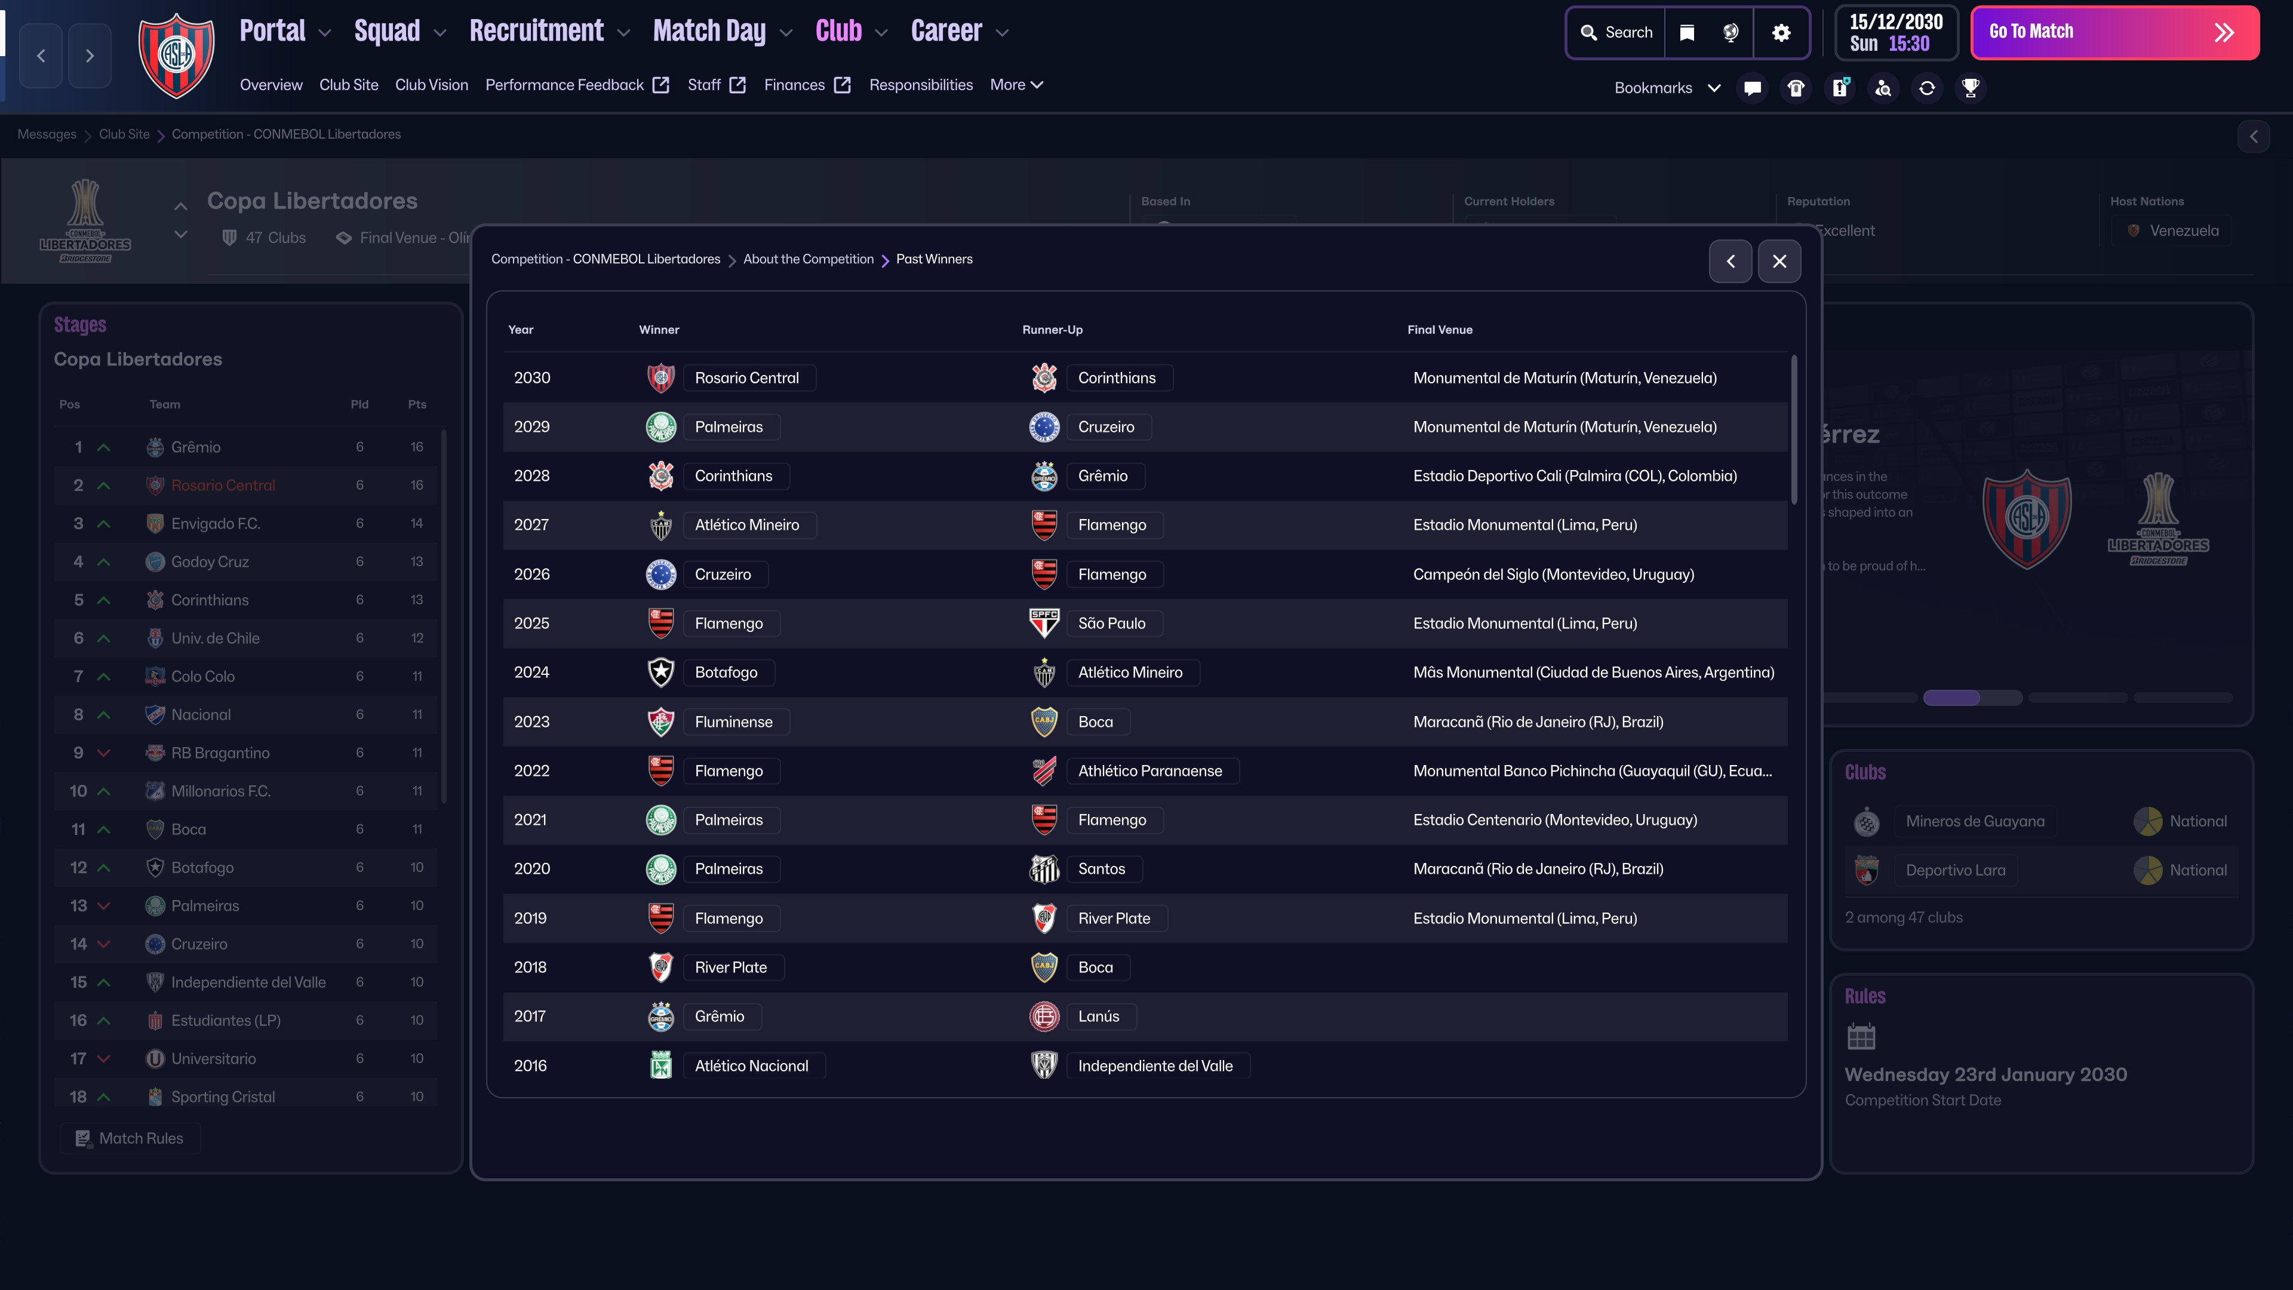Click the shirt kit bookmark icon

(1796, 88)
